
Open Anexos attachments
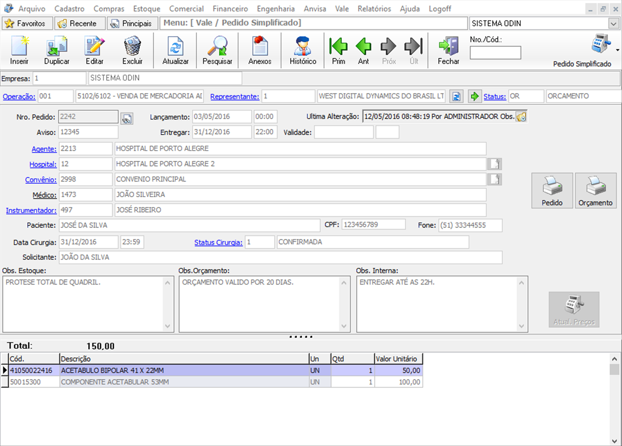tap(260, 50)
